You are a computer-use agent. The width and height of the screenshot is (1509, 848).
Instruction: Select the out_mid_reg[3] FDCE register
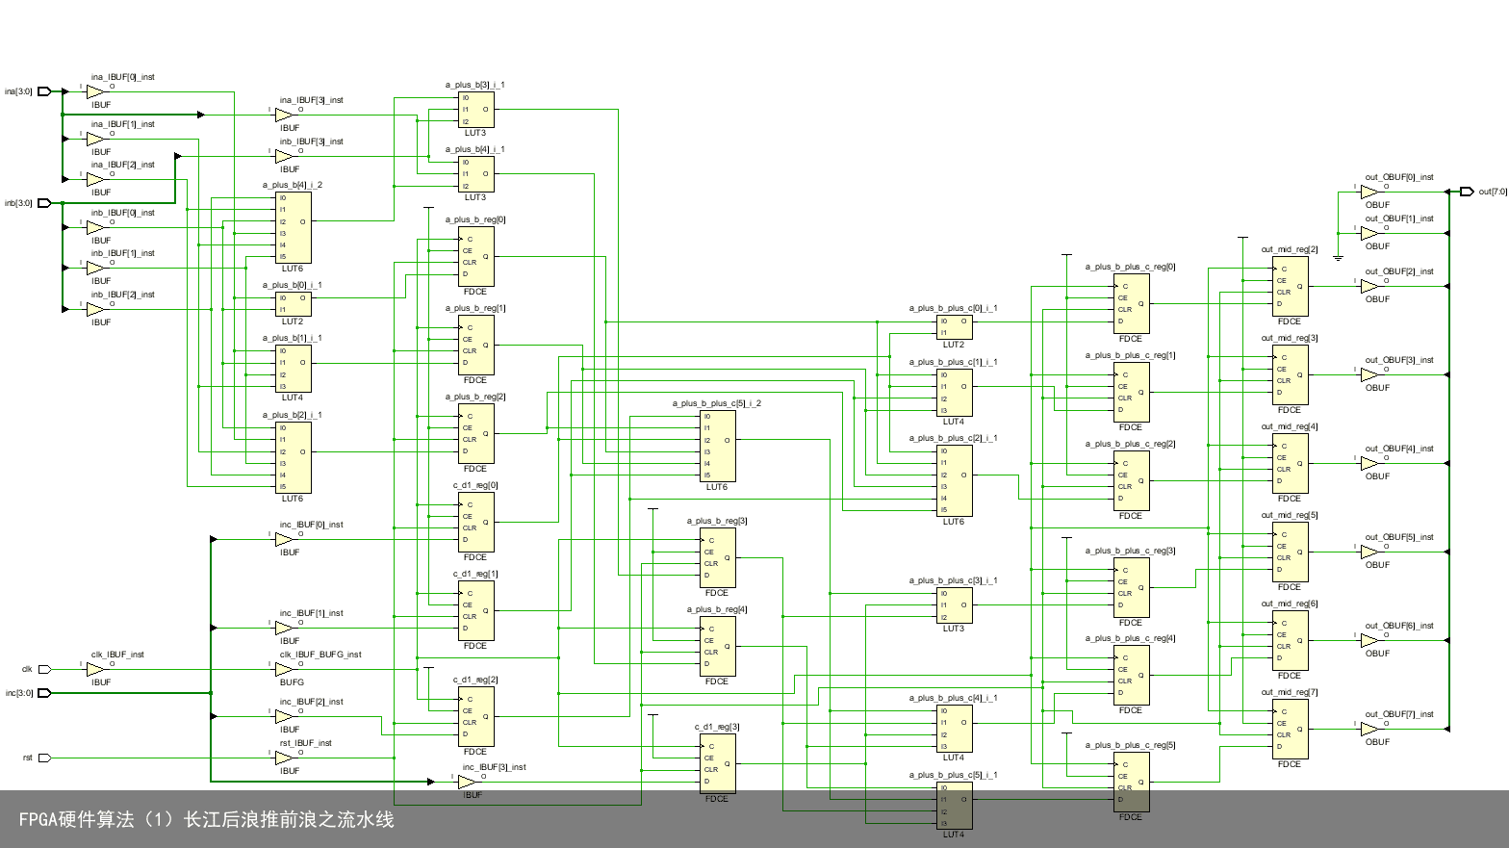[1290, 375]
